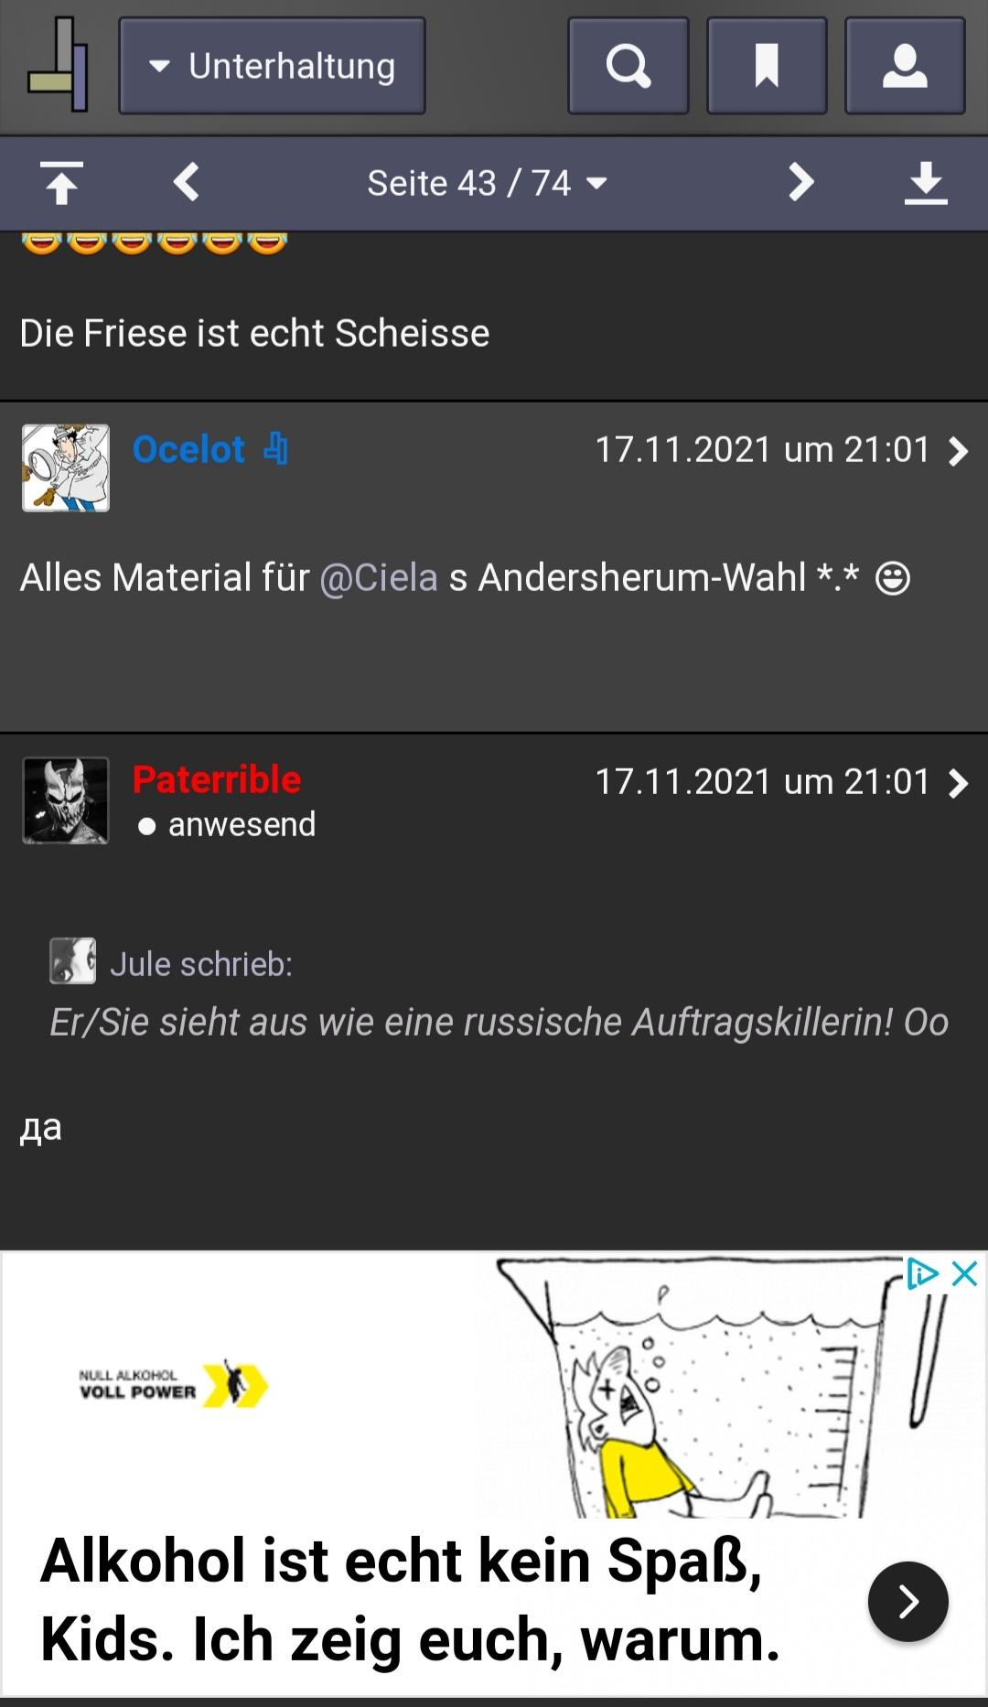Open the search icon

[628, 66]
